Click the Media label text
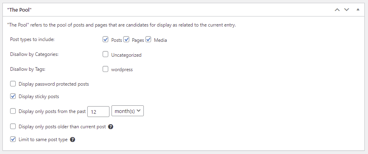 (160, 40)
